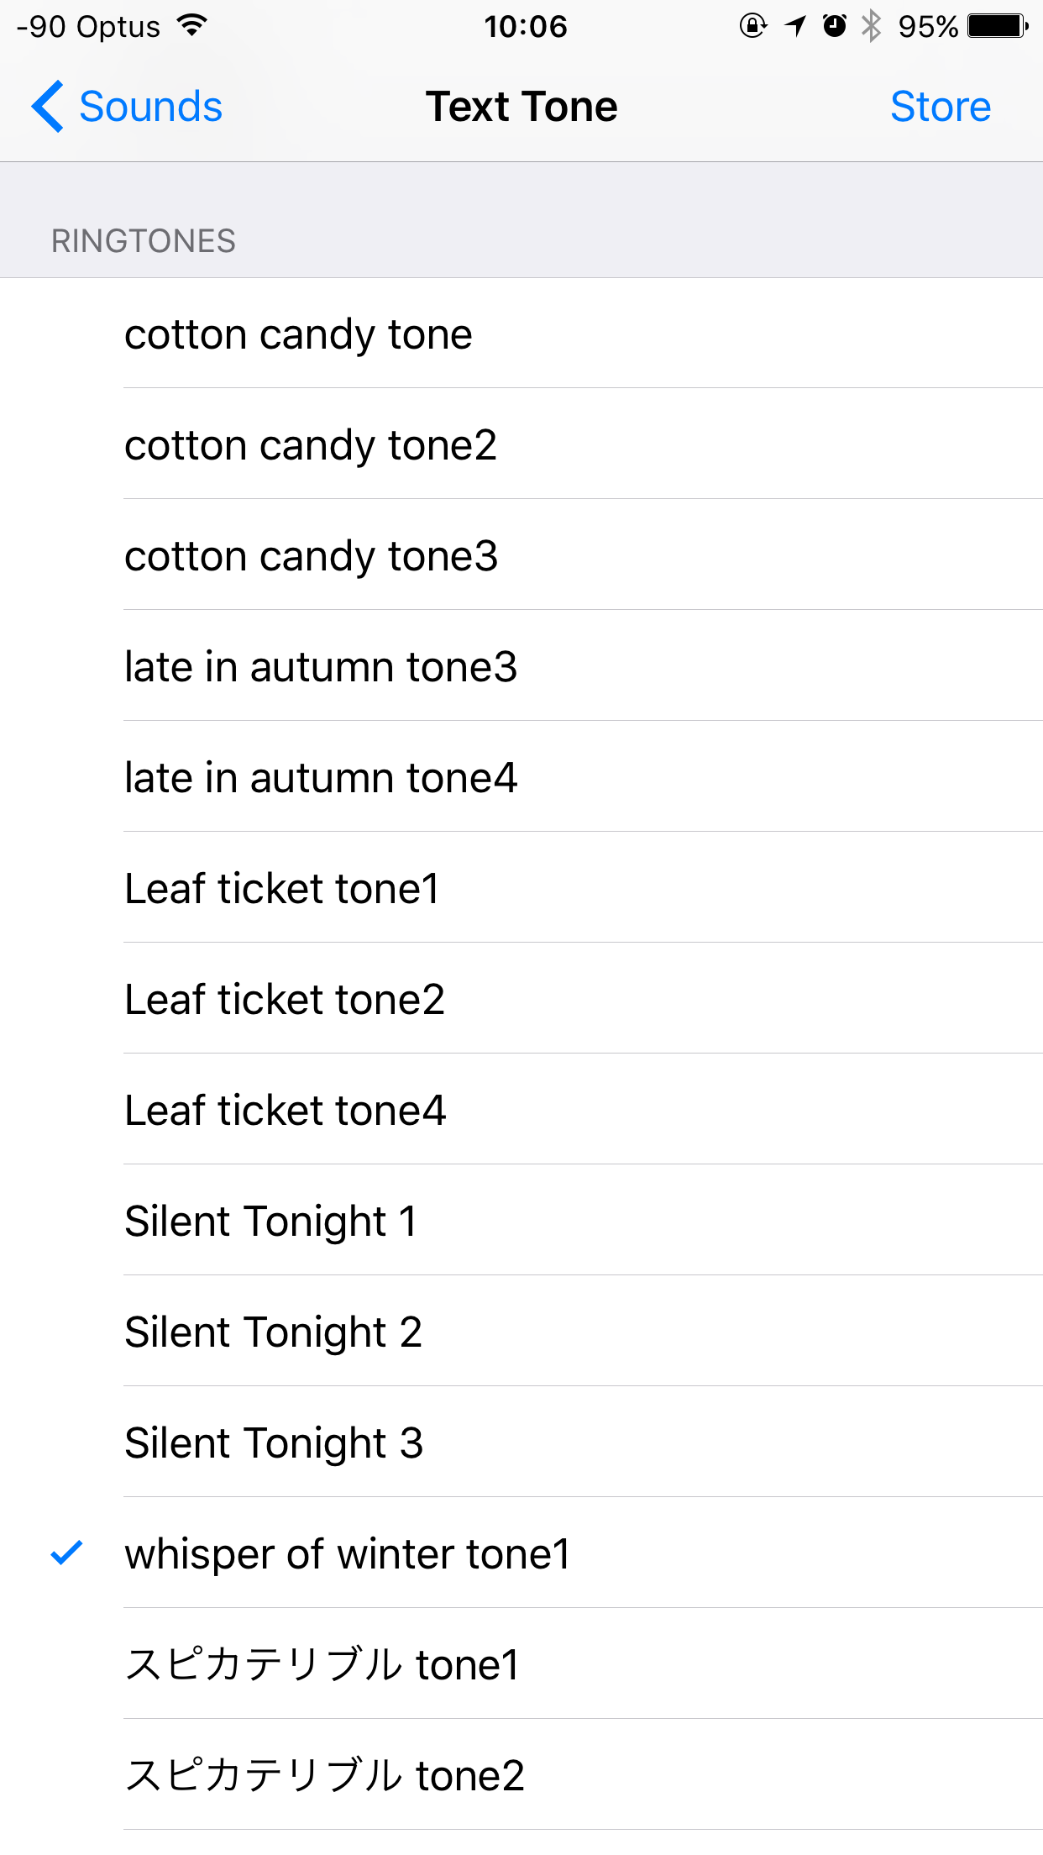Tap the Bluetooth icon in status bar
This screenshot has height=1855, width=1043.
click(872, 26)
